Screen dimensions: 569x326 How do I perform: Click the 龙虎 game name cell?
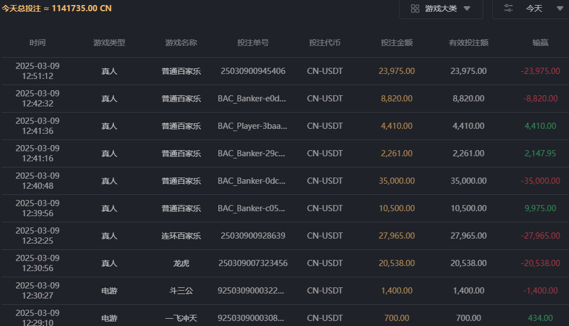coord(181,263)
